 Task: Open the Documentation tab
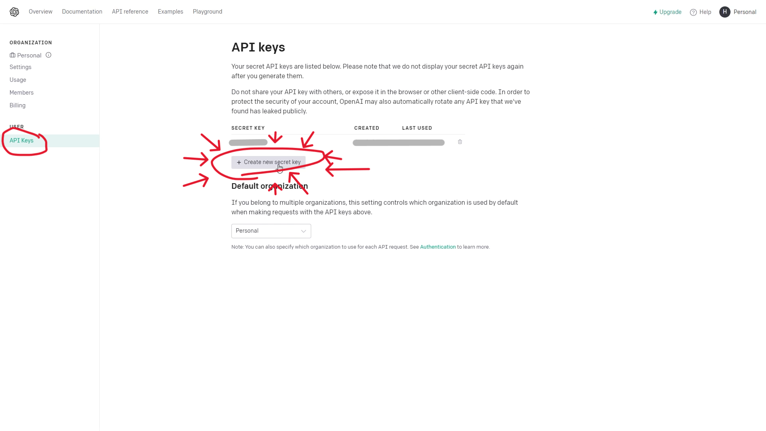point(82,12)
